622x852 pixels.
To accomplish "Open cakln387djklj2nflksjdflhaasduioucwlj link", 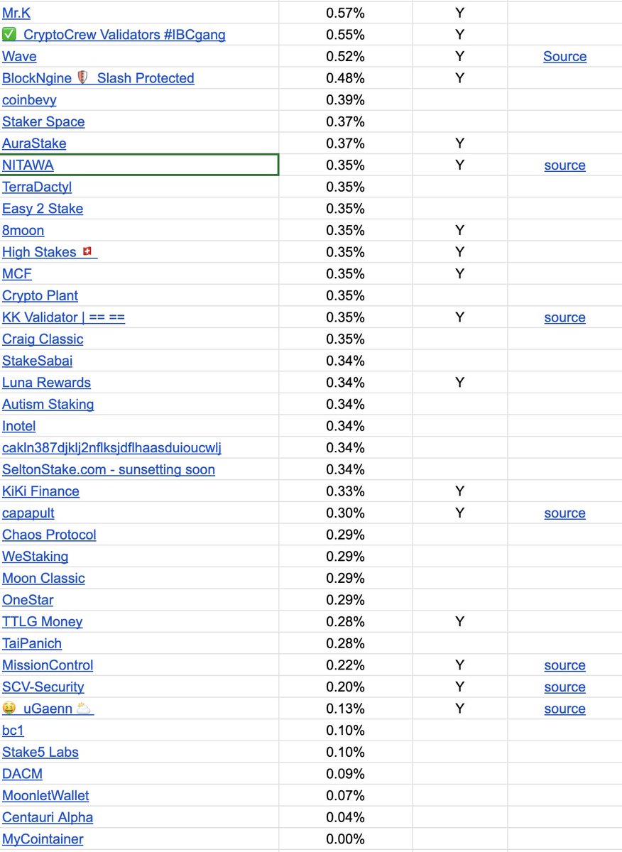I will point(111,448).
